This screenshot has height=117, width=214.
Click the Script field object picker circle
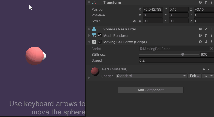tap(211, 49)
